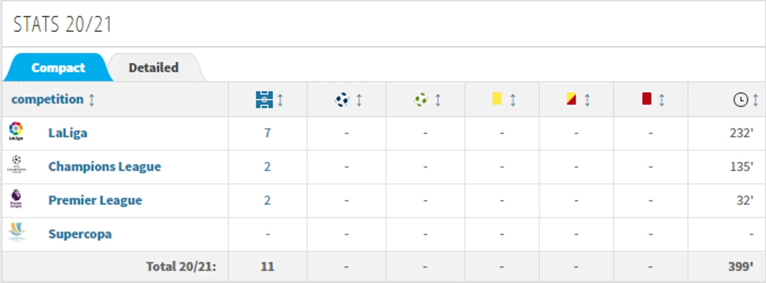
Task: Click the yellow card icon
Action: click(x=497, y=99)
